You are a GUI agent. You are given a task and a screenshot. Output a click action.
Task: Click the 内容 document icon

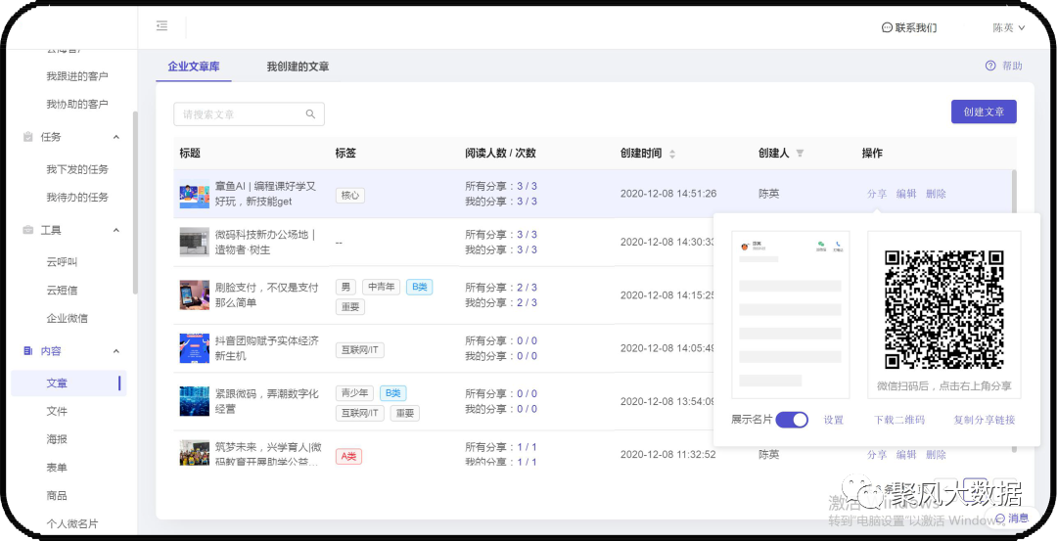tap(27, 351)
